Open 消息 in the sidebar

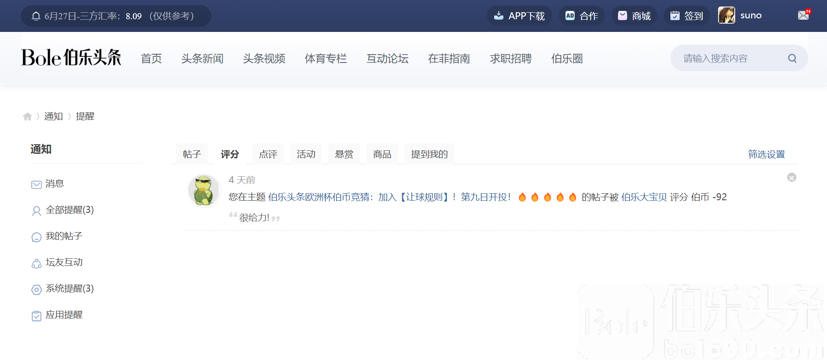(55, 184)
